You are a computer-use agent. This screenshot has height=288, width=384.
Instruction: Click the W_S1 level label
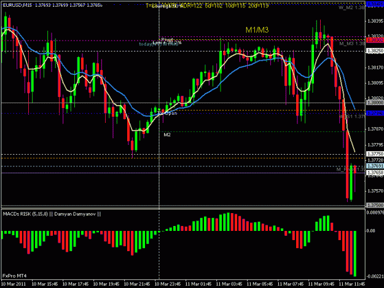352,117
